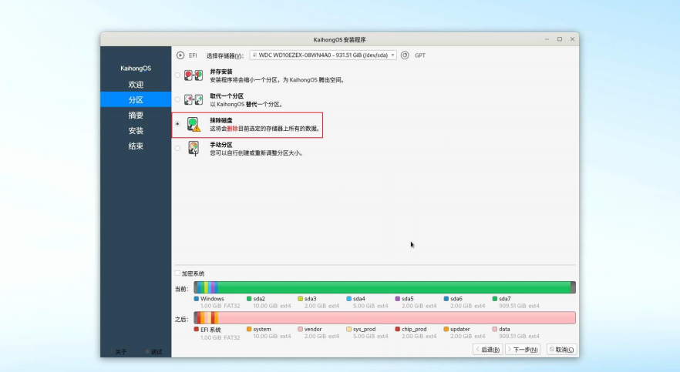Click the replace a partition (取代一个分区) icon

tap(194, 100)
